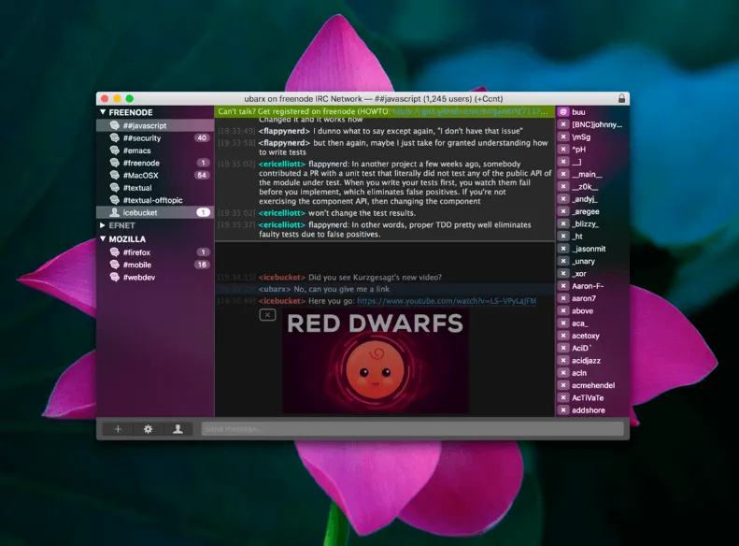
Task: Click the icon beside [BNC]johnny user
Action: [x=563, y=124]
